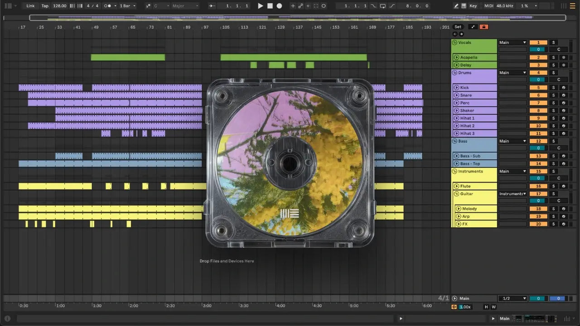The width and height of the screenshot is (580, 326).
Task: Solo the Hihat 1 track
Action: 553,118
